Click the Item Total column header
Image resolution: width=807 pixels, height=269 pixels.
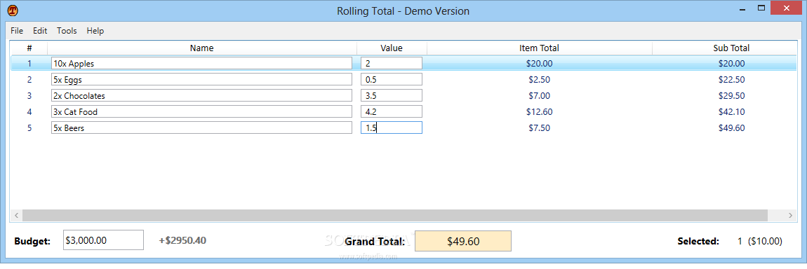click(x=540, y=48)
